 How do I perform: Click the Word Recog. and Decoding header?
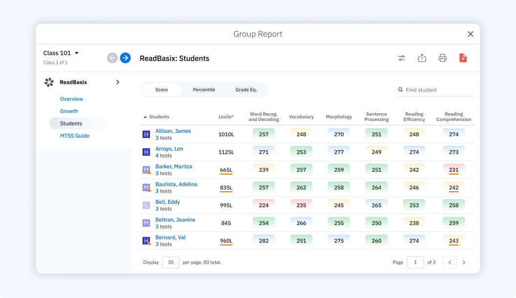point(263,117)
